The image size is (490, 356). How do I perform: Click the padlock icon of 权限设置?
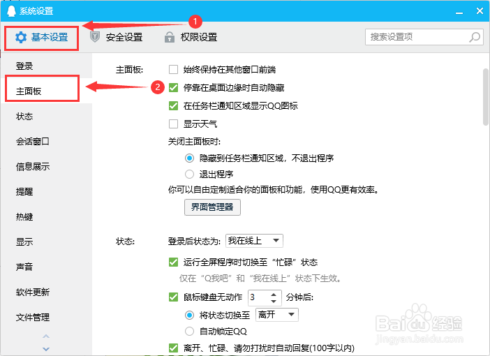tap(170, 37)
